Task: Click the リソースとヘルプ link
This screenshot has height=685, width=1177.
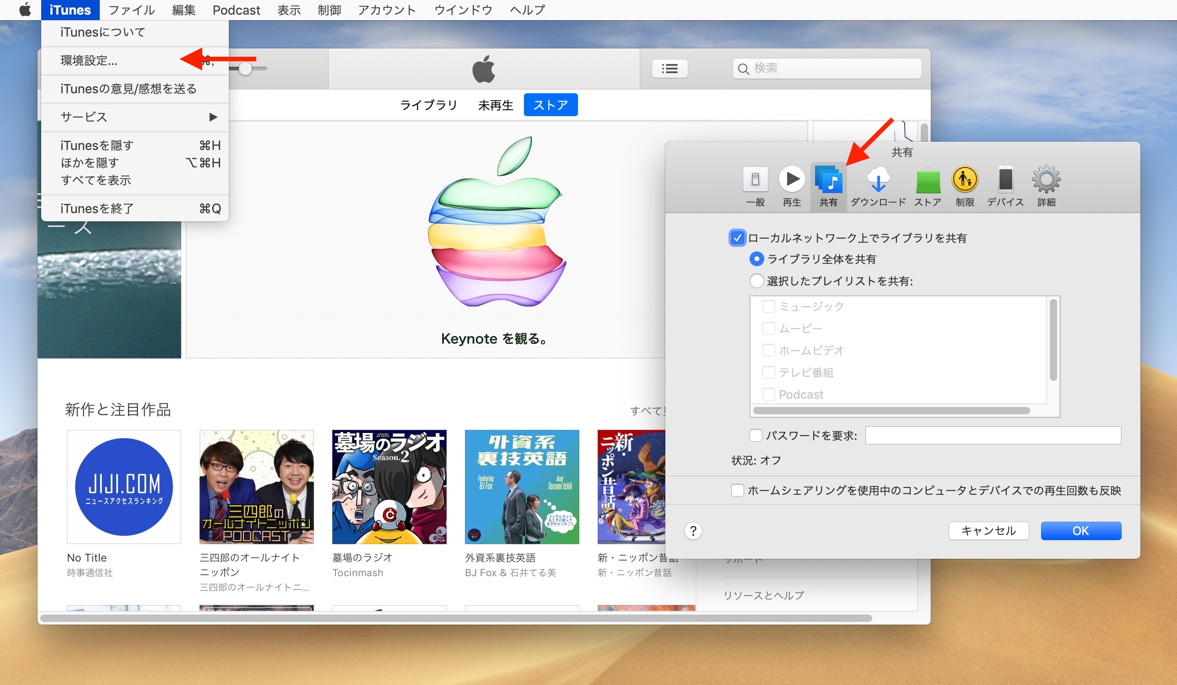Action: 764,595
